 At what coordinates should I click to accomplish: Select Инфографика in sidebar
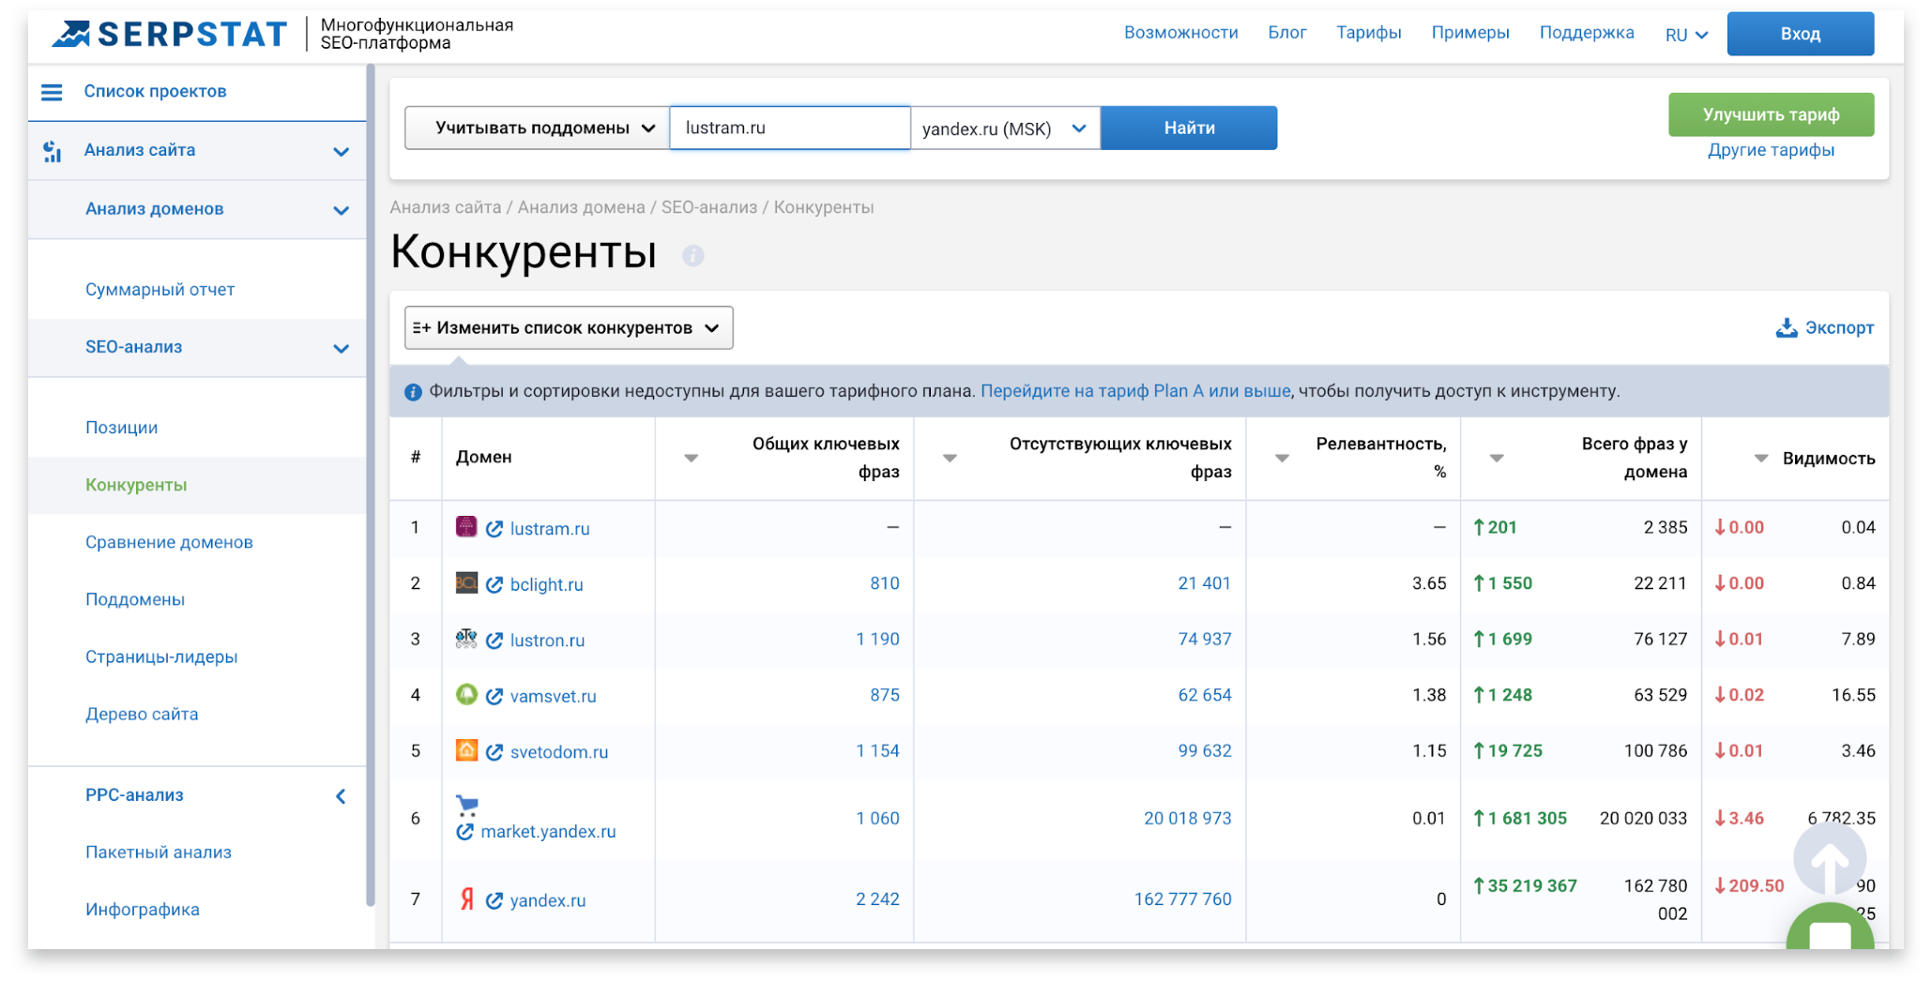[142, 910]
